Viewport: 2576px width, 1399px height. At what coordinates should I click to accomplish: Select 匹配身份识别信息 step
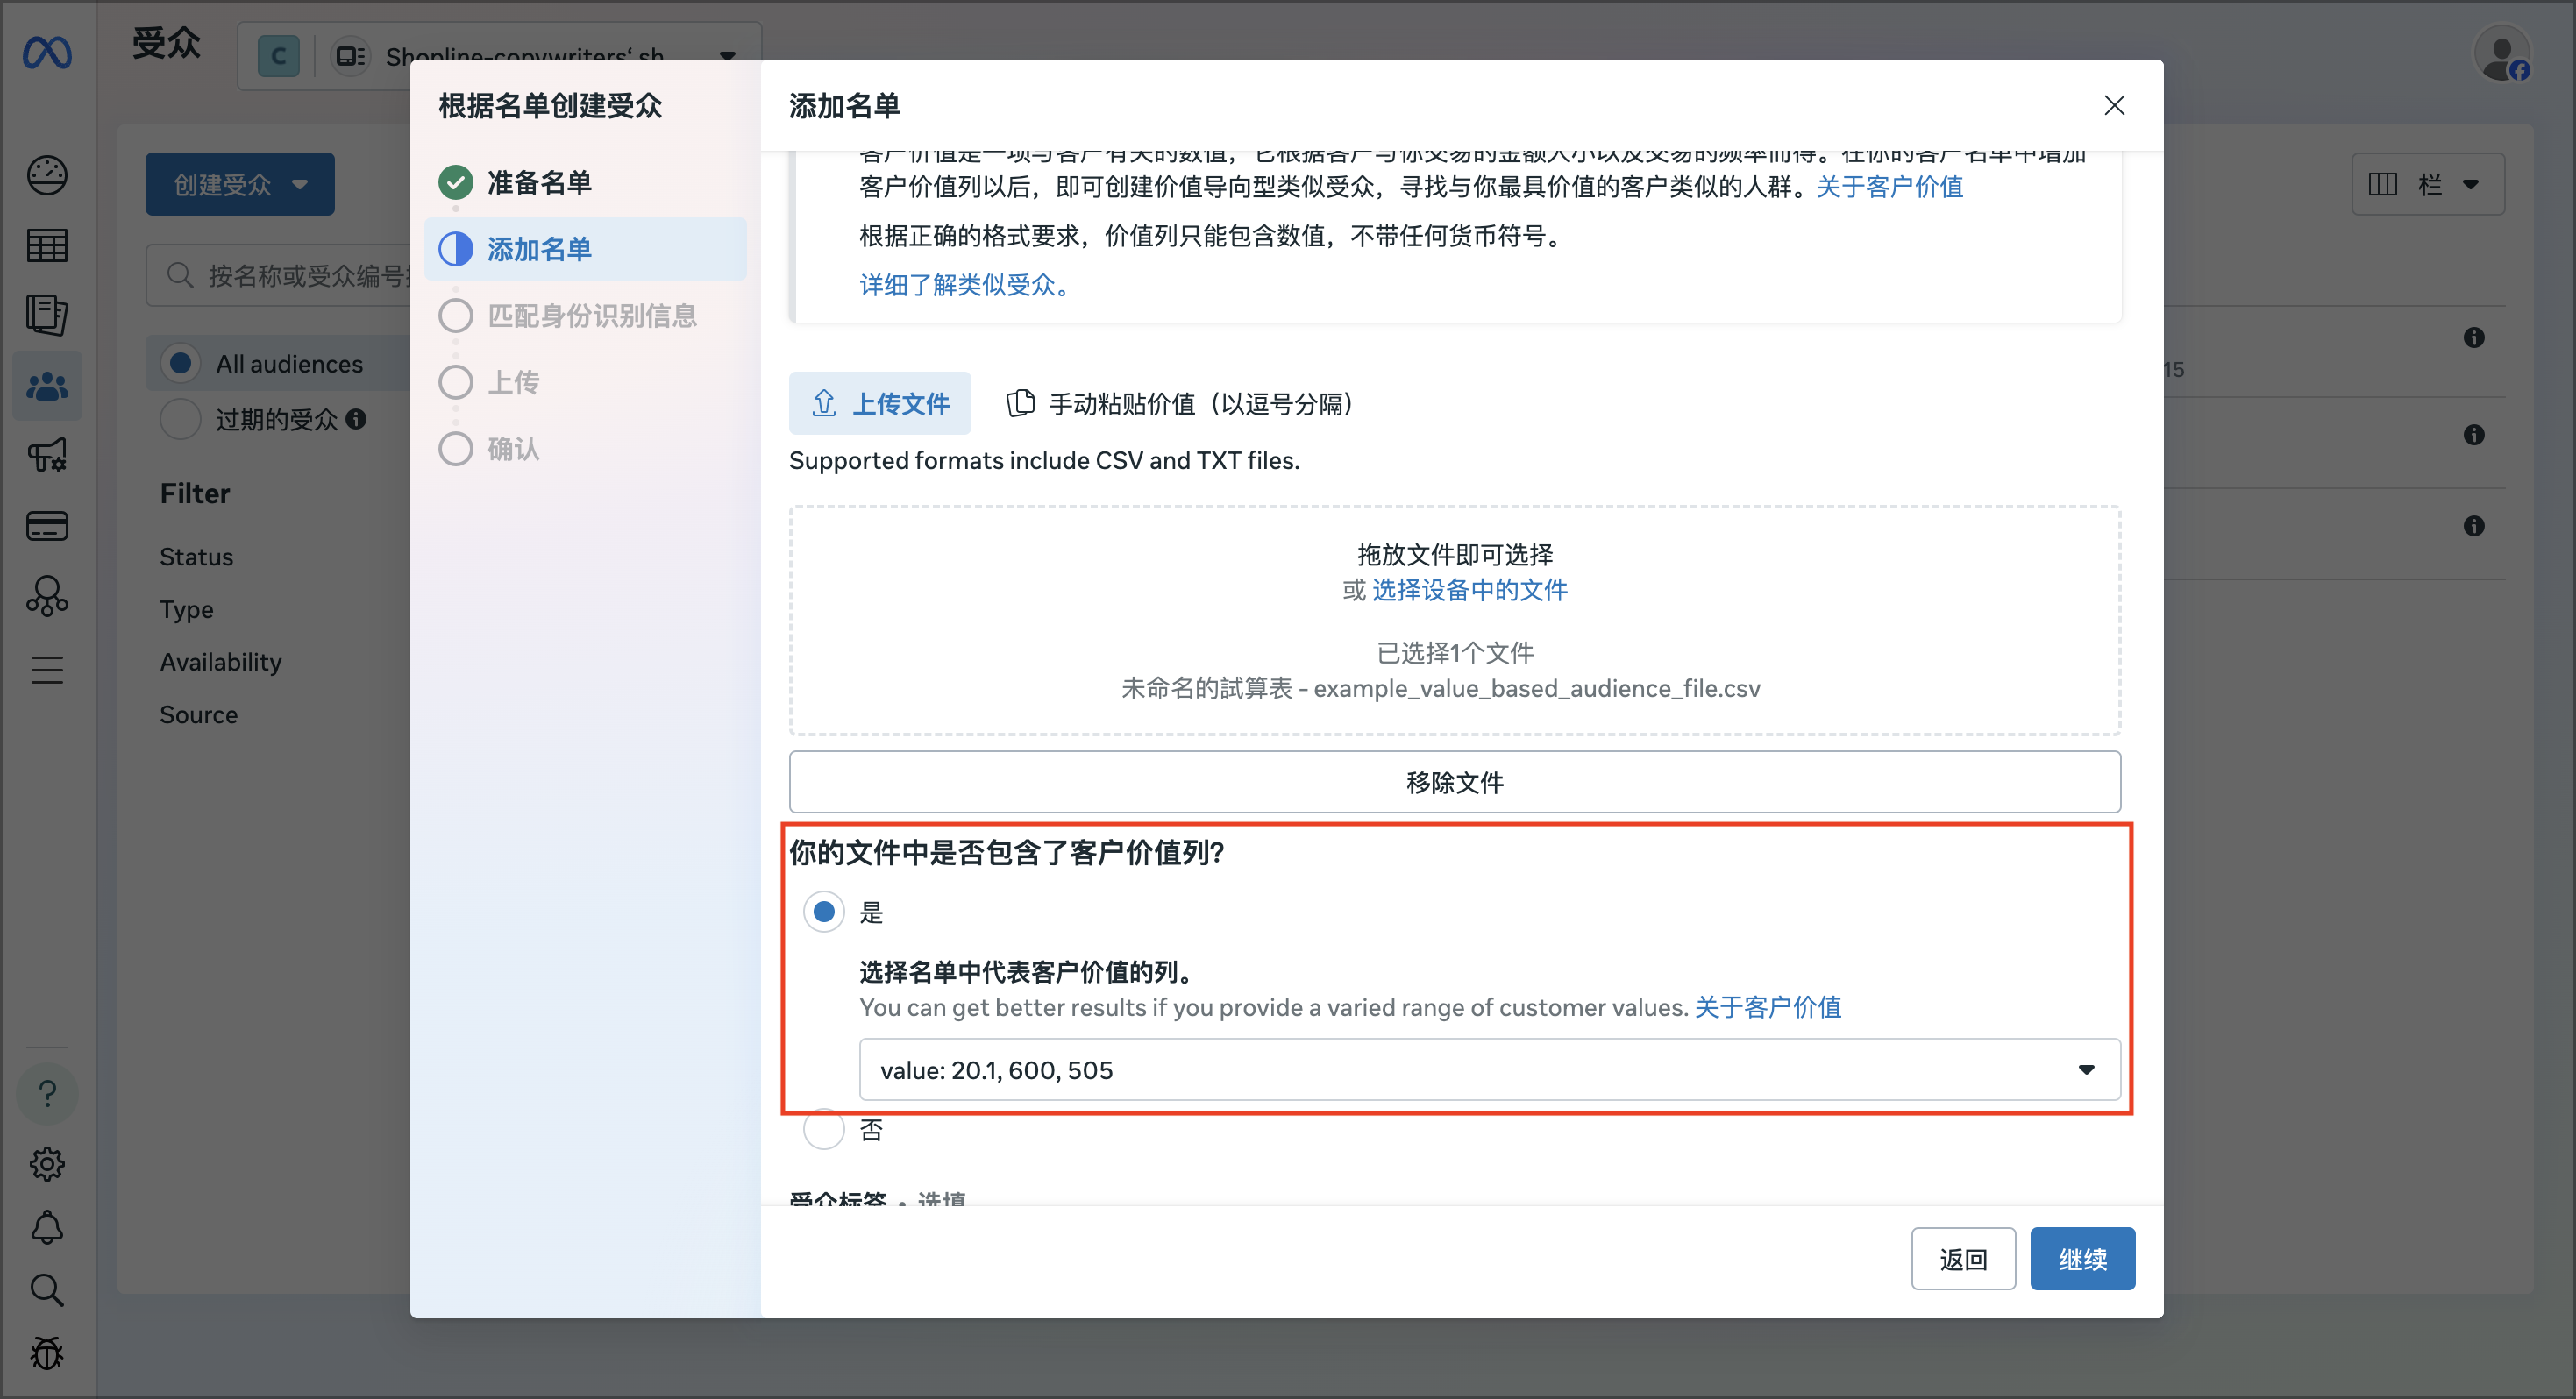[x=586, y=316]
